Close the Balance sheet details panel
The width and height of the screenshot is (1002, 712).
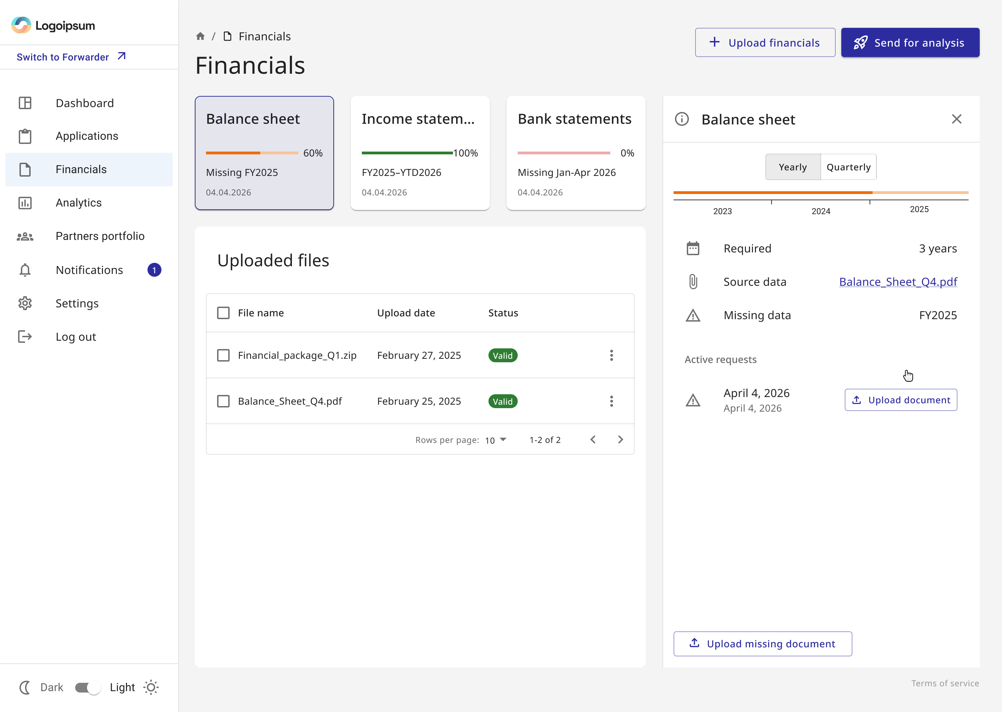(x=957, y=119)
